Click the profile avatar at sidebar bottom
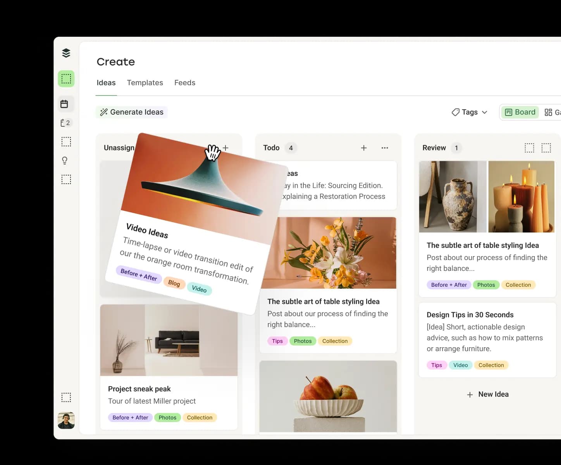 coord(66,420)
